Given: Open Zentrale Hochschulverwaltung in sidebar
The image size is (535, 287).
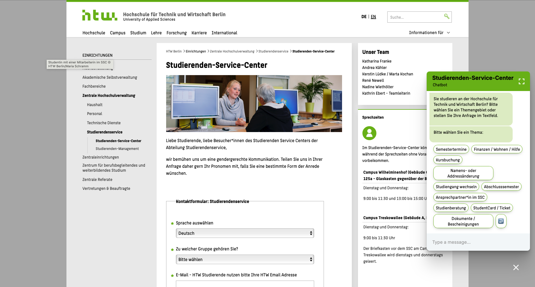Looking at the screenshot, I should (x=109, y=95).
